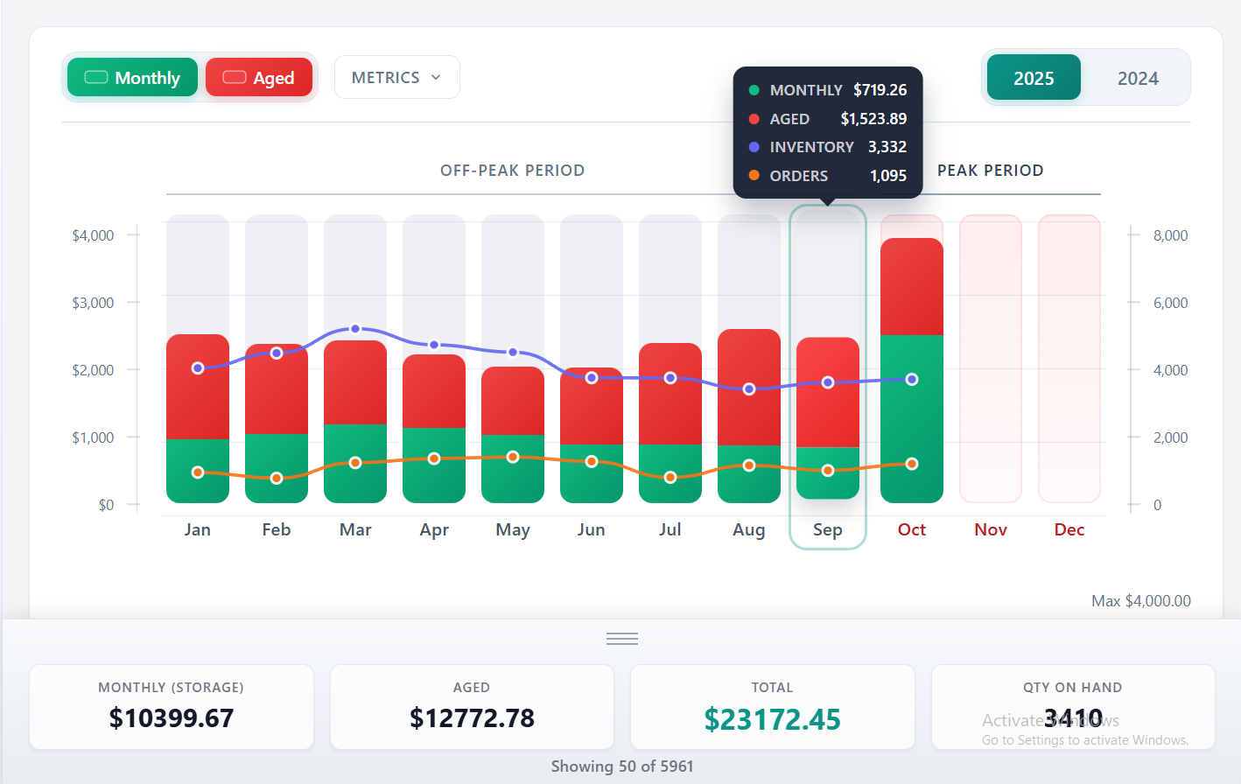
Task: Click the TOTAL summary card
Action: coord(772,707)
